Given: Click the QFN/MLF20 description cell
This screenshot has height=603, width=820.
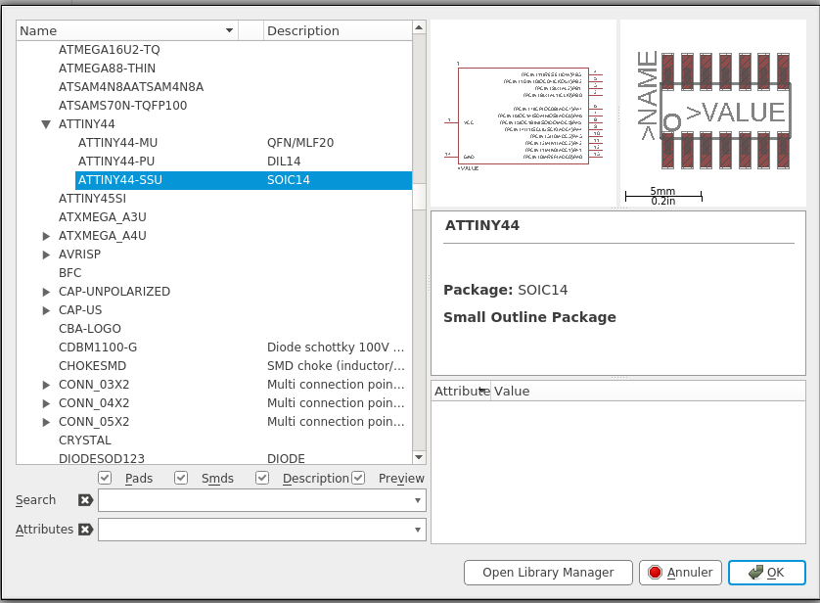Looking at the screenshot, I should click(300, 143).
